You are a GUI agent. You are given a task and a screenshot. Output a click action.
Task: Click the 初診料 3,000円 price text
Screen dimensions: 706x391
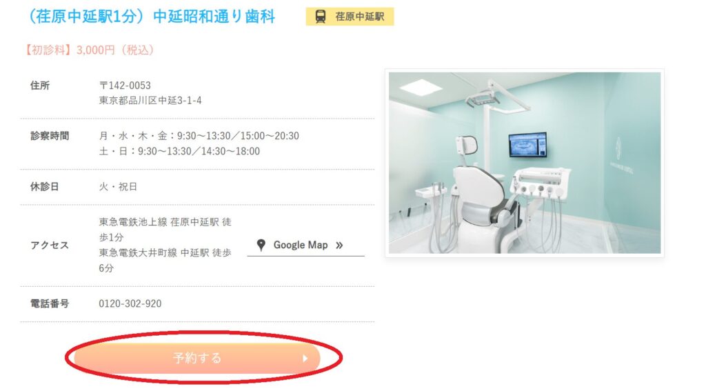tap(89, 50)
